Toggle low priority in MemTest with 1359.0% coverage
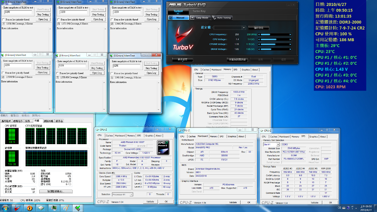This screenshot has width=377, height=212. point(3,19)
